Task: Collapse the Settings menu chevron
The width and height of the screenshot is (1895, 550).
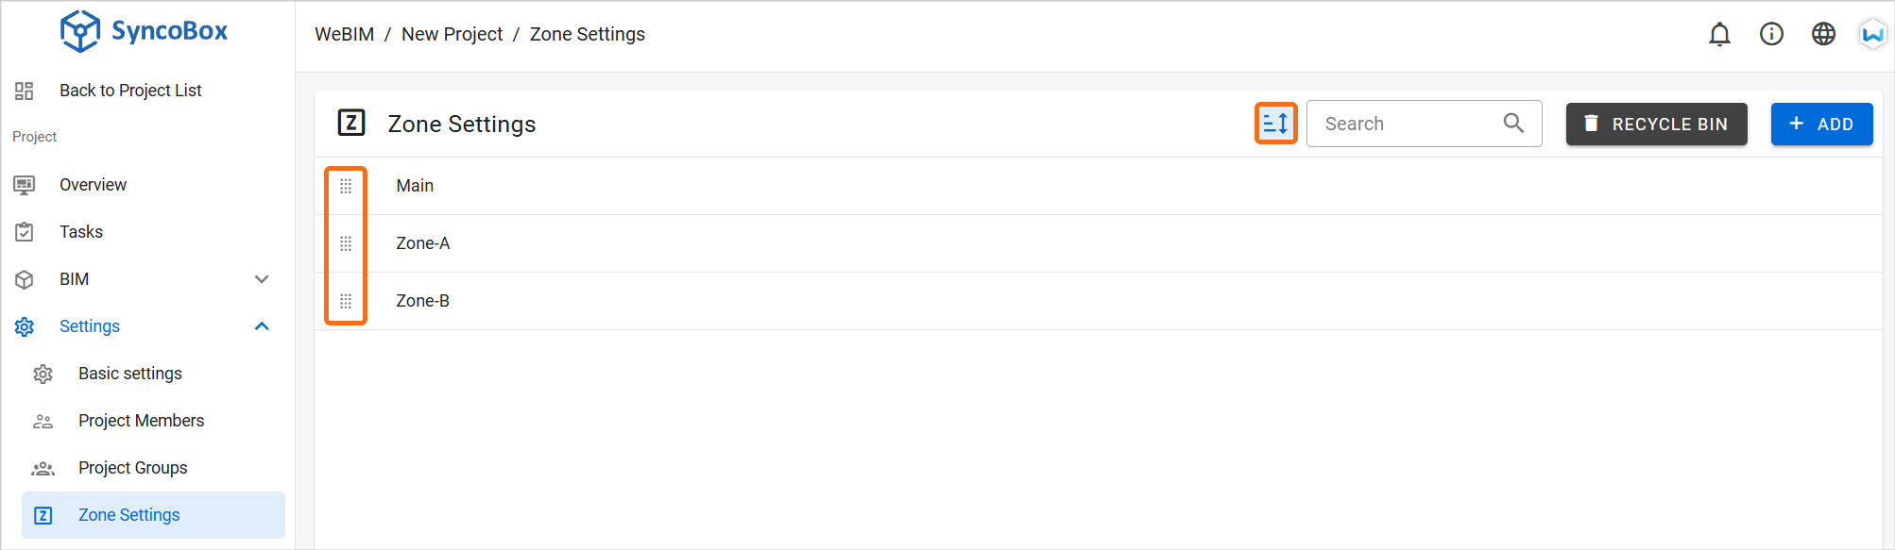Action: point(262,326)
